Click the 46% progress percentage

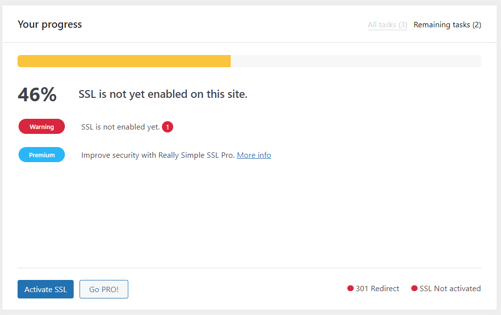37,95
